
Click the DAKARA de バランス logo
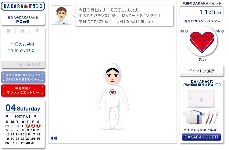coord(23,6)
